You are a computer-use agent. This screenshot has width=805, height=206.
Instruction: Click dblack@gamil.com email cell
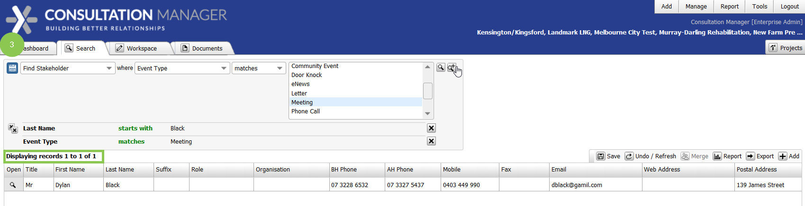(x=596, y=185)
